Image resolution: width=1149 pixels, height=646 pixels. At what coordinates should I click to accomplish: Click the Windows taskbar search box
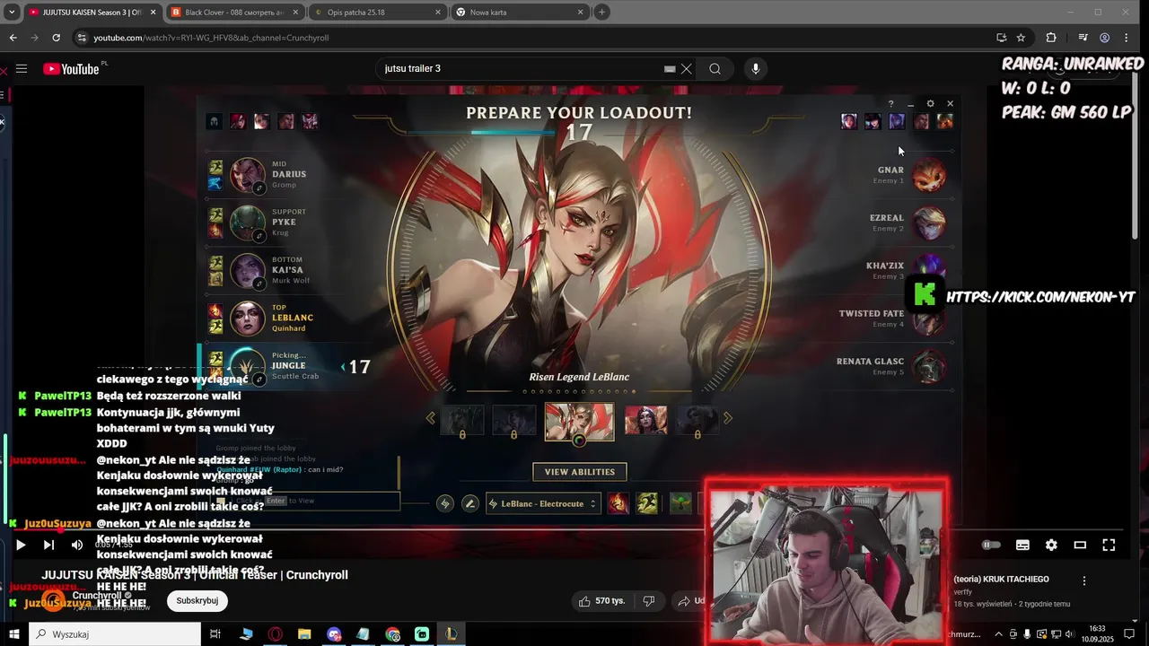tap(115, 634)
